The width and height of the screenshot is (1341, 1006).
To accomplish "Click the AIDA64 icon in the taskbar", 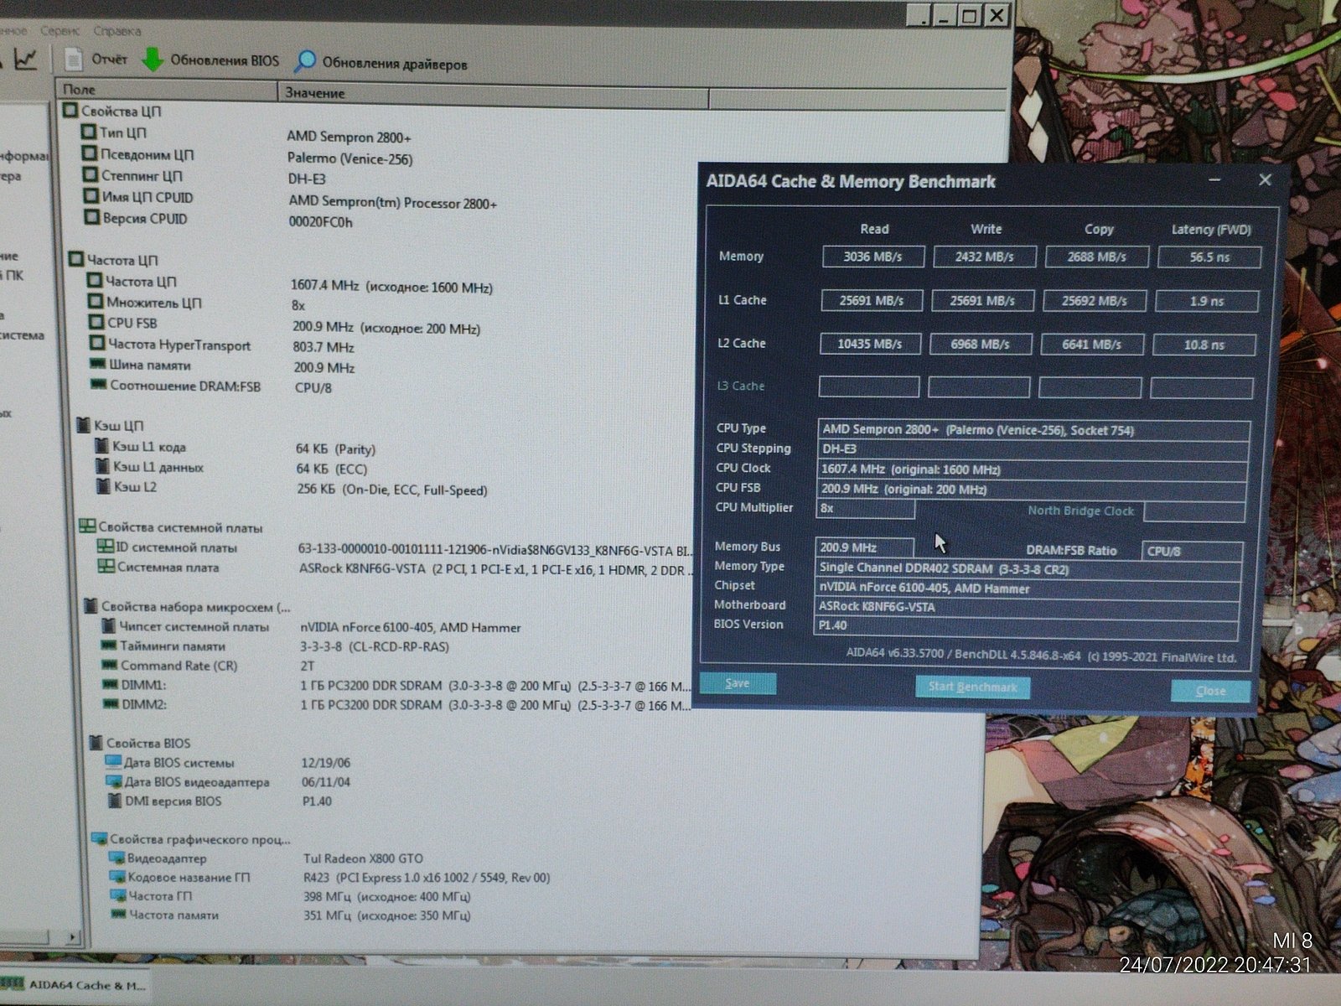I will pos(13,985).
